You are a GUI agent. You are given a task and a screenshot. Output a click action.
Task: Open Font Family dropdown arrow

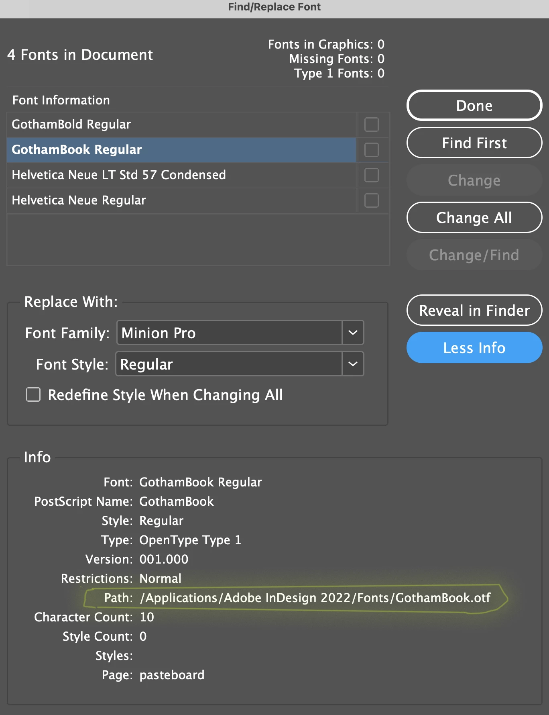[x=353, y=333]
